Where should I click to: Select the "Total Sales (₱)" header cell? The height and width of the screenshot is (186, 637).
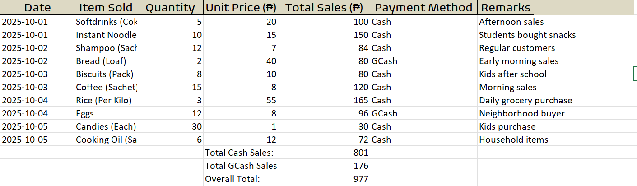(324, 8)
